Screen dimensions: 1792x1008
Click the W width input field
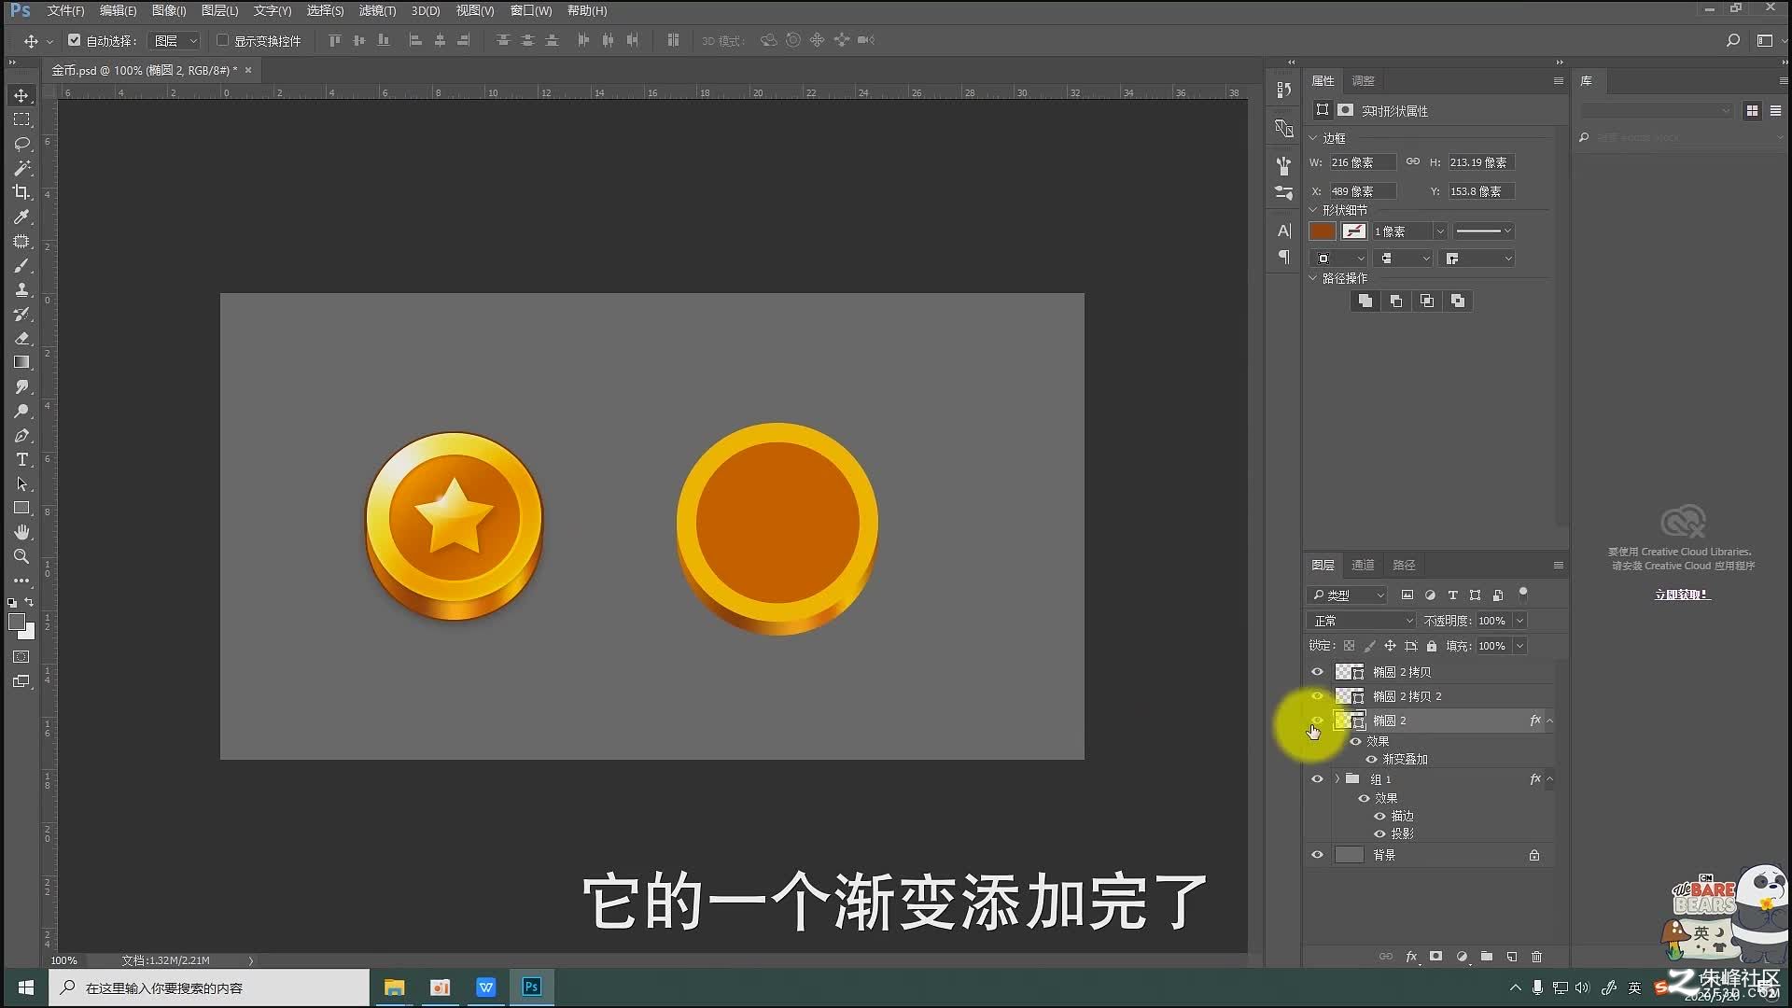[1363, 162]
